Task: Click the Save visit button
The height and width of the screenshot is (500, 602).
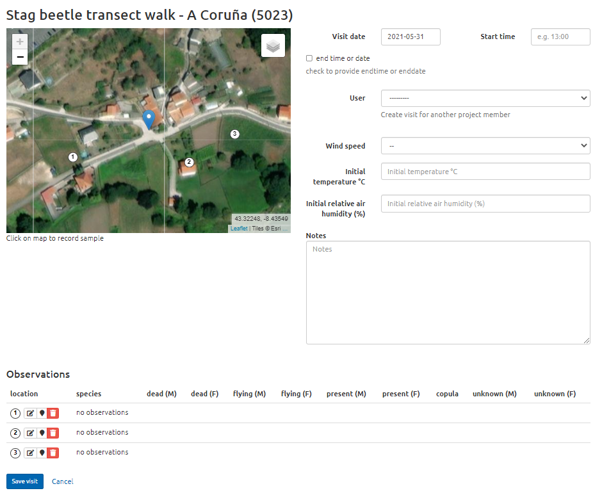Action: pyautogui.click(x=25, y=481)
